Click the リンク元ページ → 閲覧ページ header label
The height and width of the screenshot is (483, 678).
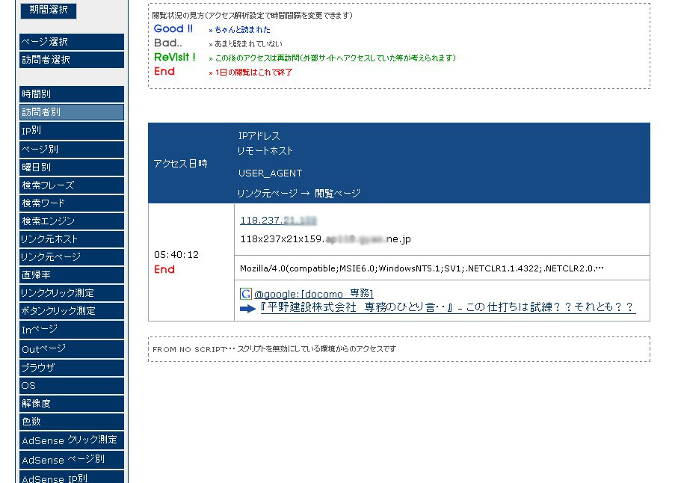tap(299, 194)
